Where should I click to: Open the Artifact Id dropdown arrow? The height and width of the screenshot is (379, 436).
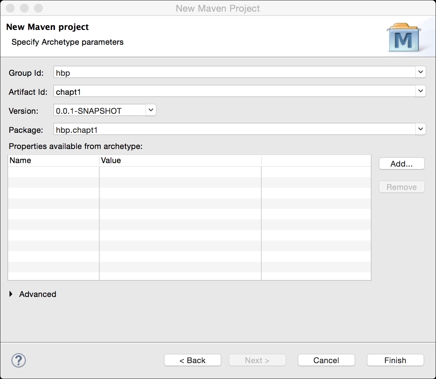coord(421,91)
